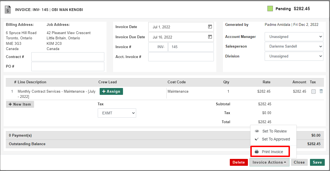Click the Acct. Invoice # input field

[181, 57]
